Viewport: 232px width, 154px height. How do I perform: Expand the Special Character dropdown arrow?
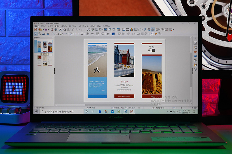pos(142,30)
